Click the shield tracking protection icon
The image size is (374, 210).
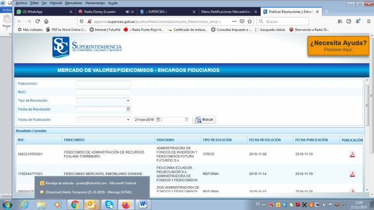point(82,21)
